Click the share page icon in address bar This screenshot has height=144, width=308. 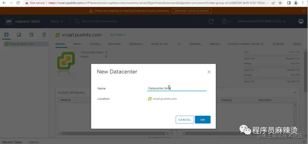click(273, 3)
